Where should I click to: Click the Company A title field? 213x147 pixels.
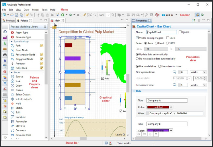(x=166, y=101)
